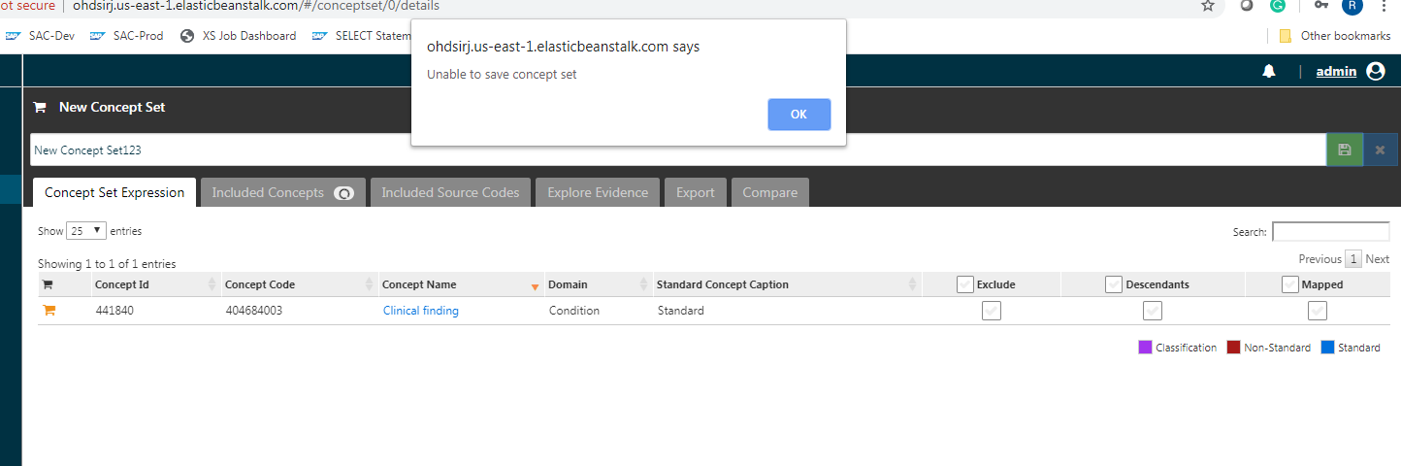This screenshot has height=466, width=1401.
Task: Click the browser address bar URL
Action: pyautogui.click(x=256, y=6)
